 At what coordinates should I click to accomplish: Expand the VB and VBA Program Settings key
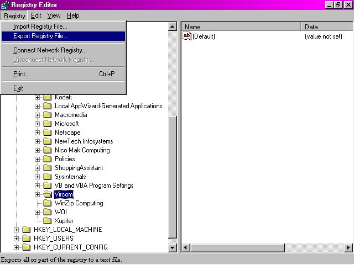click(x=37, y=185)
